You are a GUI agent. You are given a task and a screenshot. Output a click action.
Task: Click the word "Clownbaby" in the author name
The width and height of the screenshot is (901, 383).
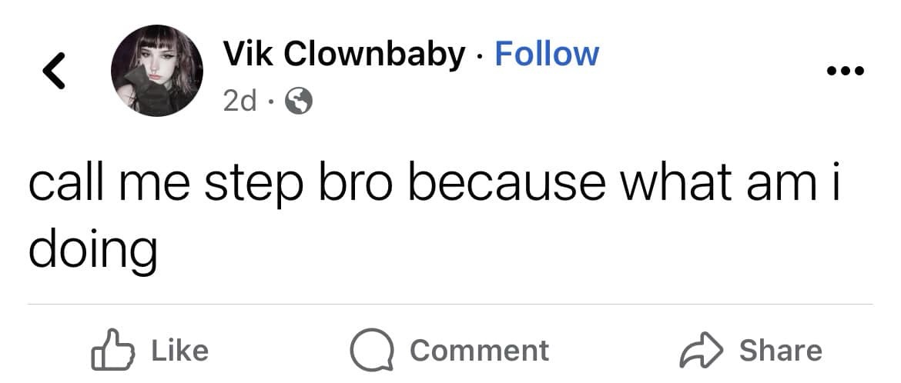tap(376, 54)
